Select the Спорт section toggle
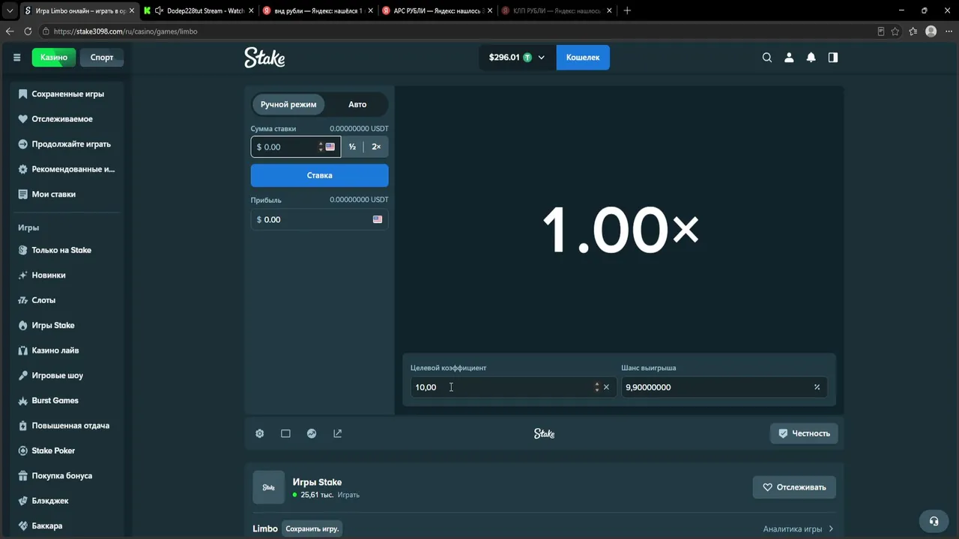 102,58
